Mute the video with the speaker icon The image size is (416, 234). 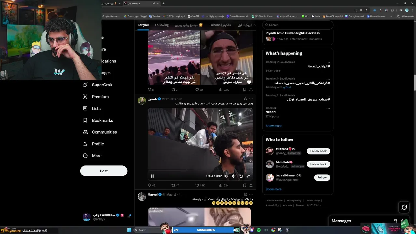226,176
